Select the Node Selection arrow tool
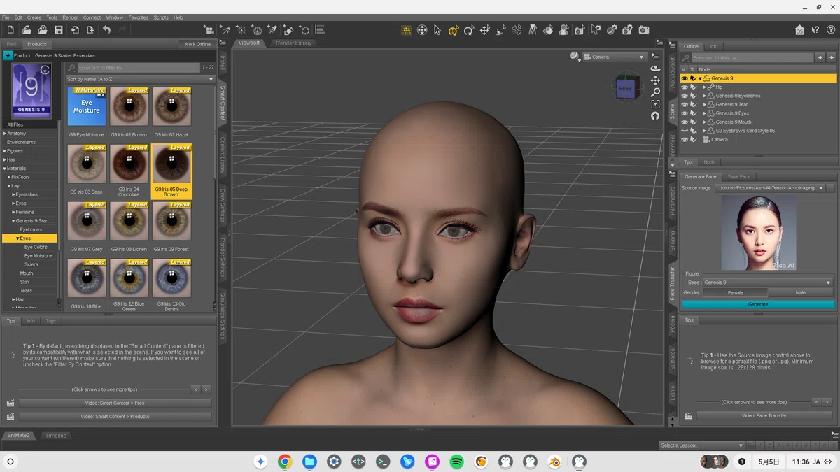 point(437,30)
